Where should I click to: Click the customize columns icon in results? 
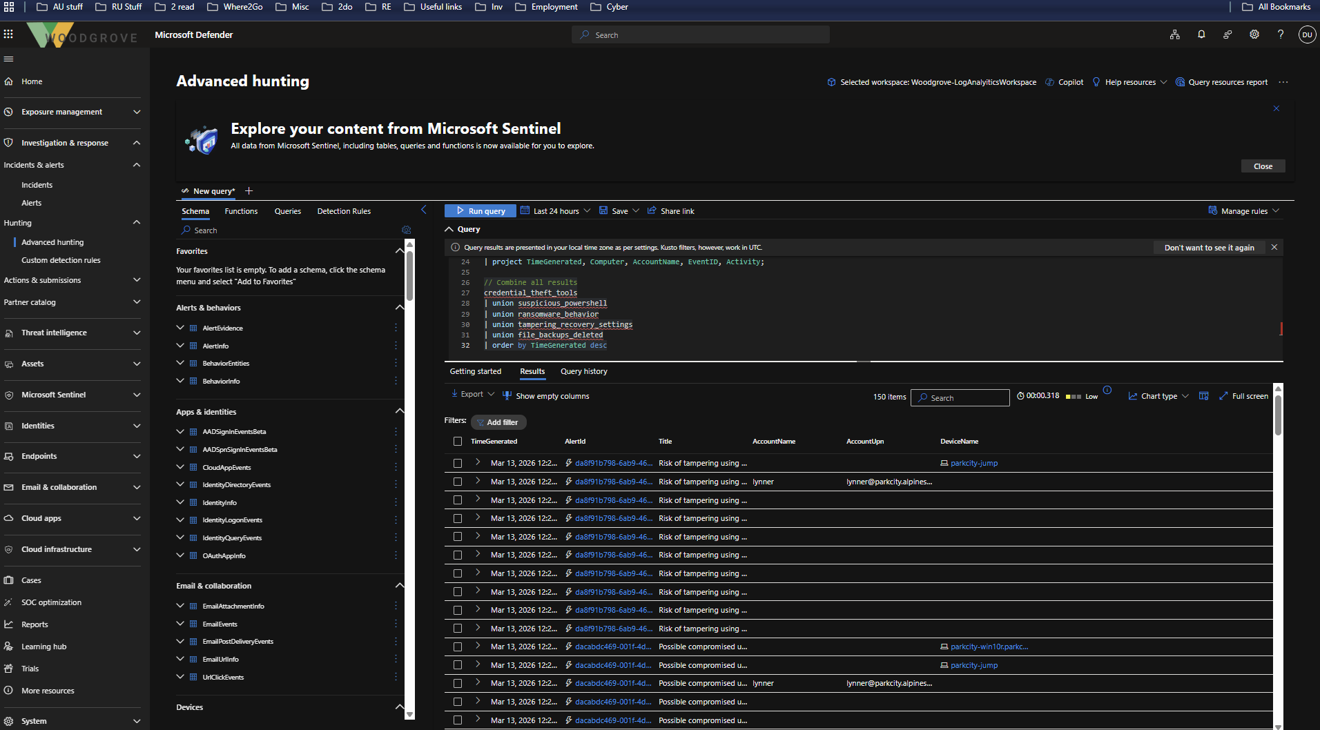(x=1203, y=396)
